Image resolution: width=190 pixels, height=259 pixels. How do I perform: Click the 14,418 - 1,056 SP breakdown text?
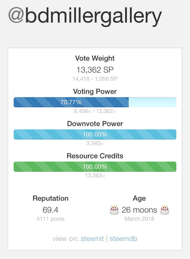95,79
